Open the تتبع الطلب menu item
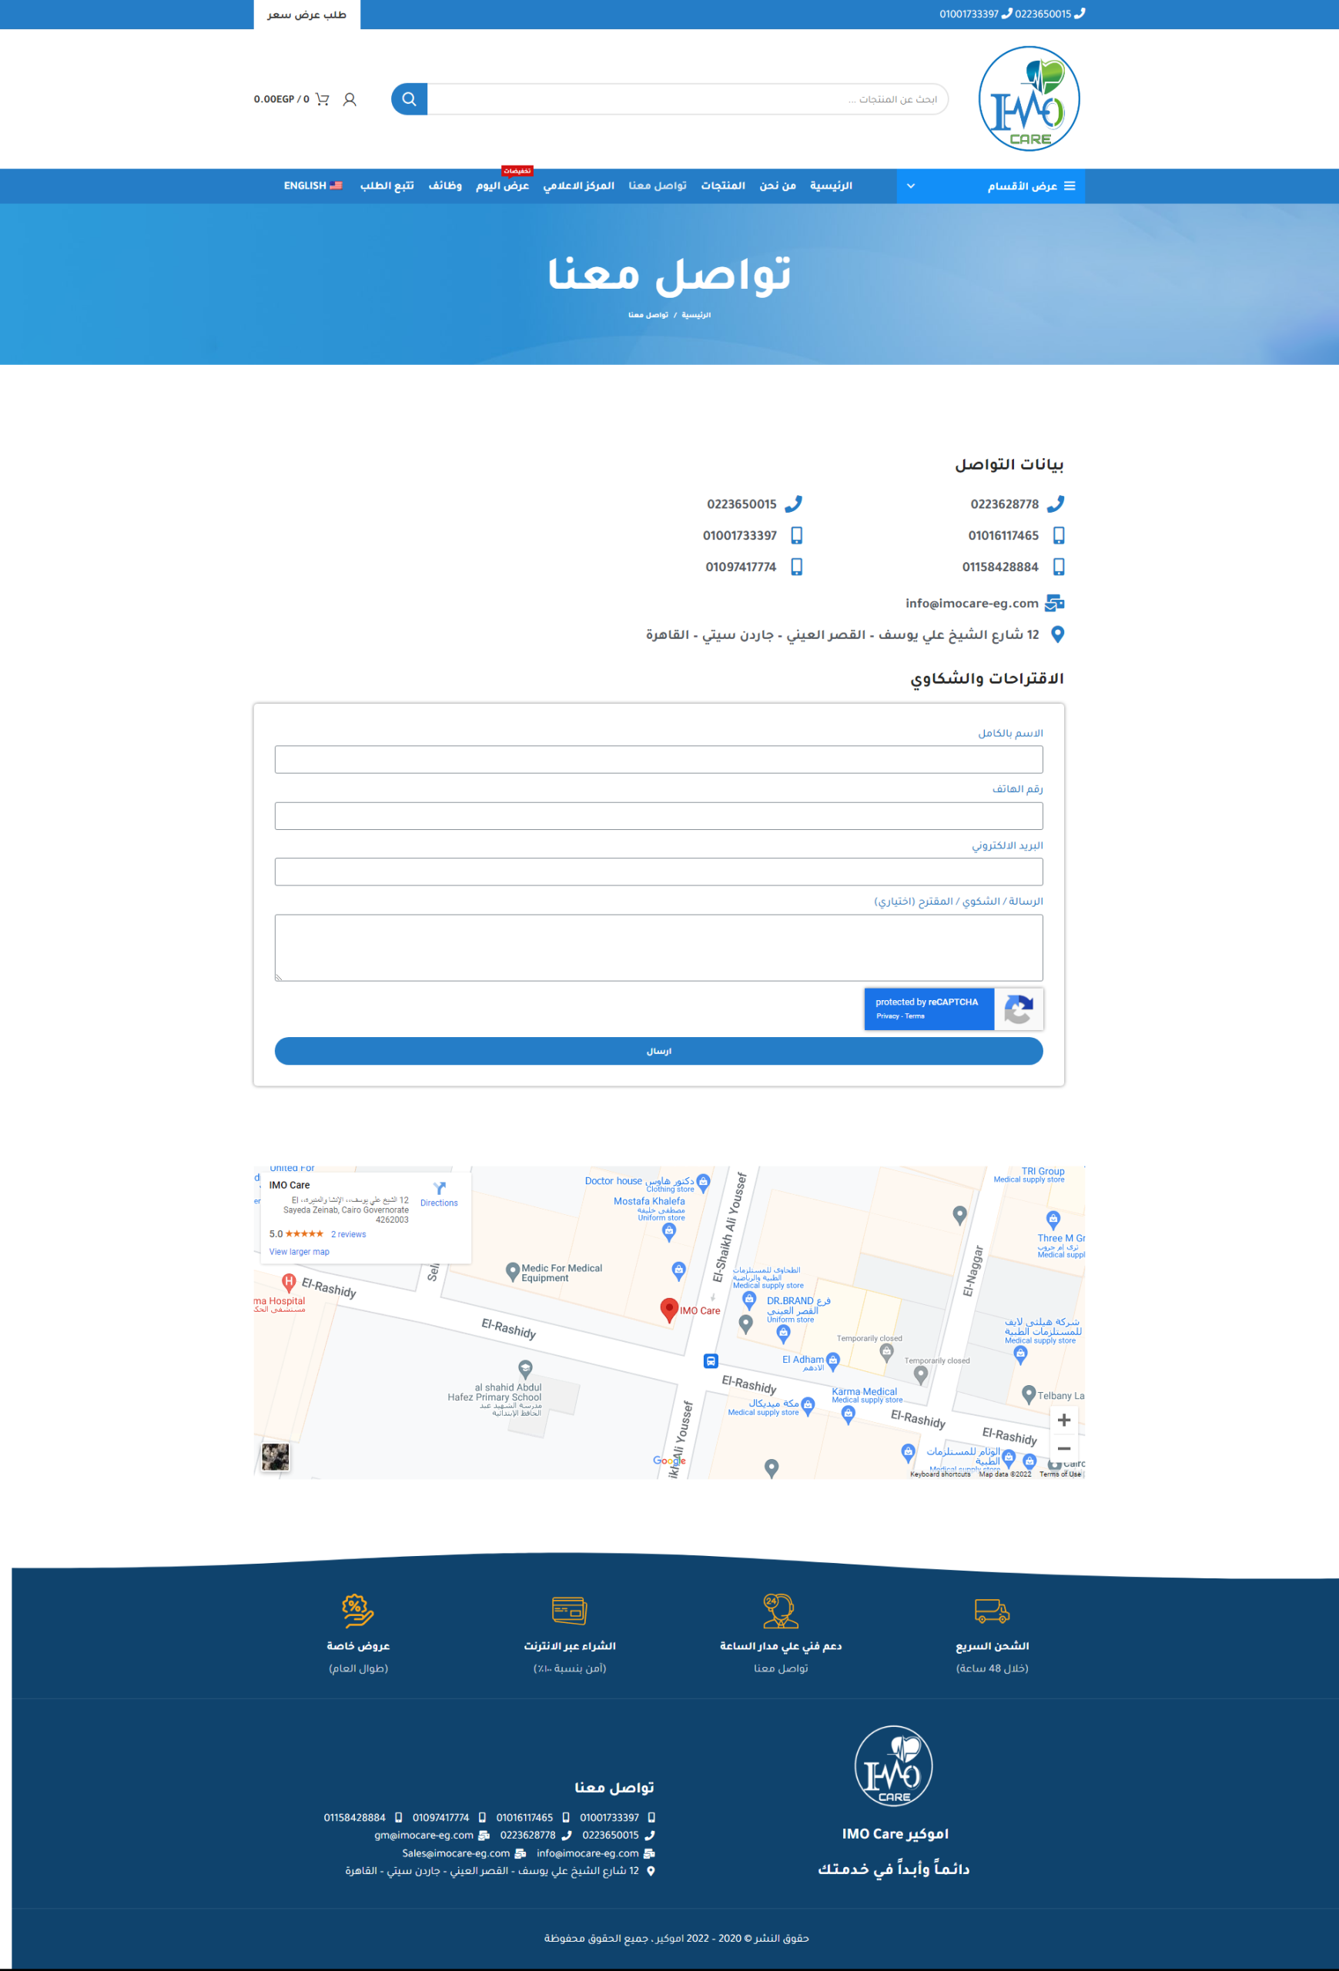1339x1971 pixels. (387, 186)
